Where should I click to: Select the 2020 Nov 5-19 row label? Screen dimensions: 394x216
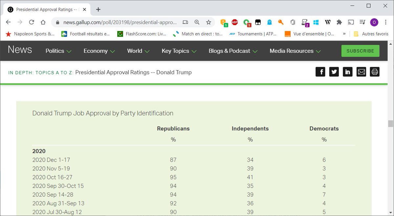click(x=51, y=168)
